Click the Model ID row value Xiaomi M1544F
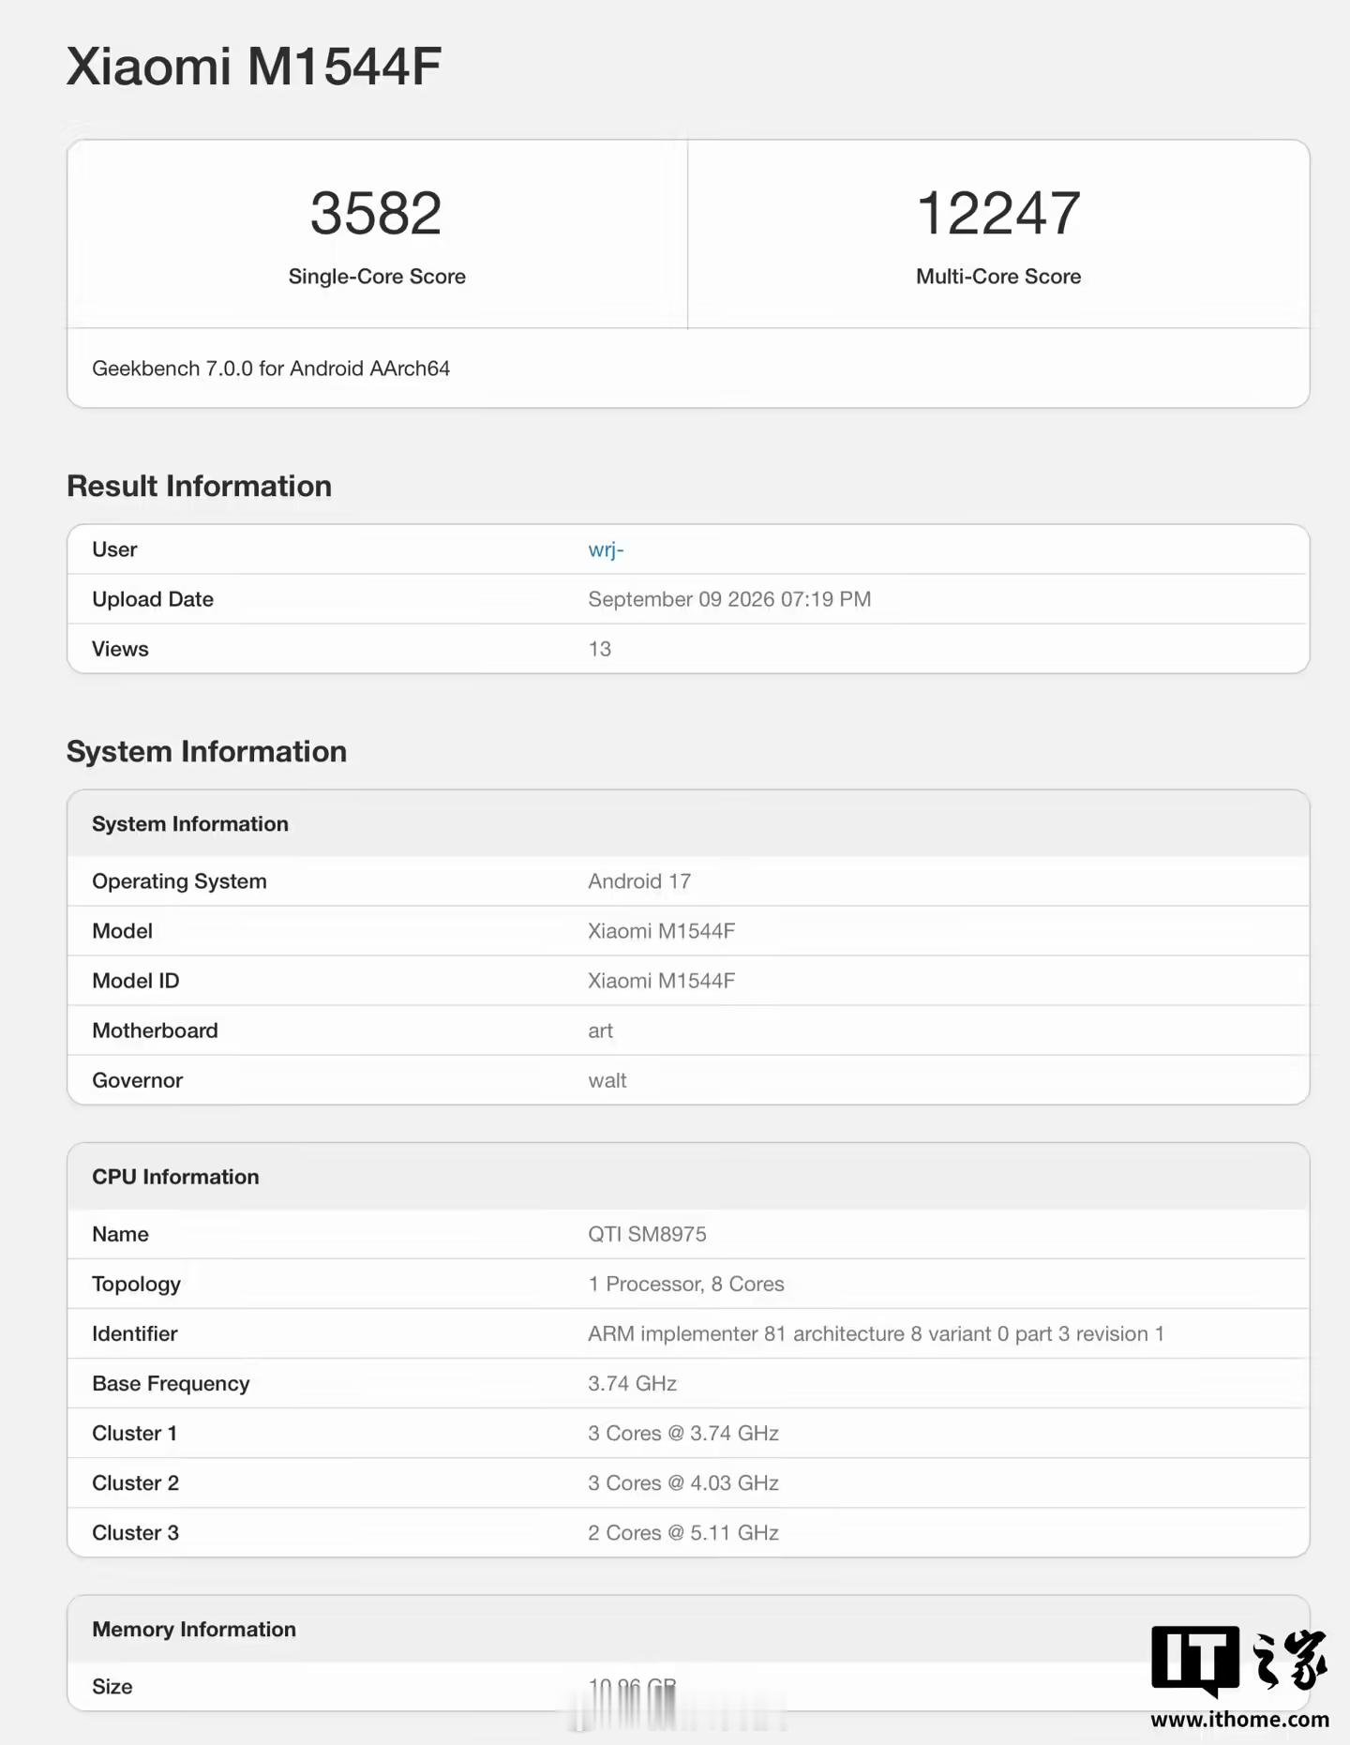This screenshot has width=1350, height=1745. pyautogui.click(x=662, y=981)
